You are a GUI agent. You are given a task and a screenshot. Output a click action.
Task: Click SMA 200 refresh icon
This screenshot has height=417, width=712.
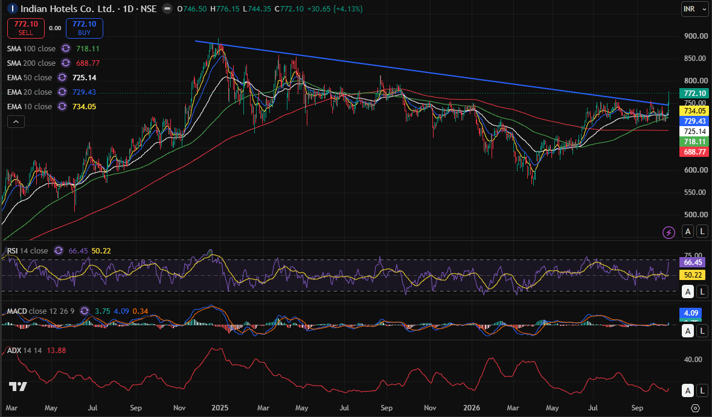(66, 63)
